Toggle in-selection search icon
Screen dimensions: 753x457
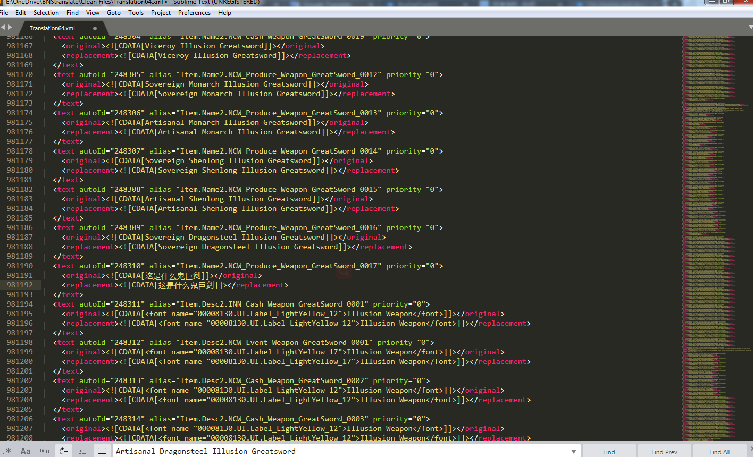tap(83, 451)
